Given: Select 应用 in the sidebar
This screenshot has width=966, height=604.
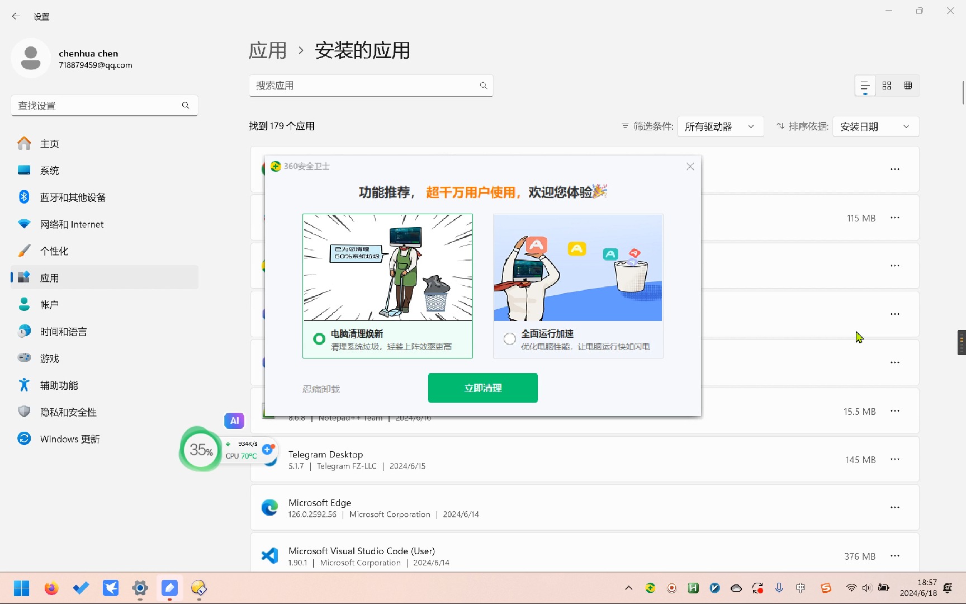Looking at the screenshot, I should [105, 278].
